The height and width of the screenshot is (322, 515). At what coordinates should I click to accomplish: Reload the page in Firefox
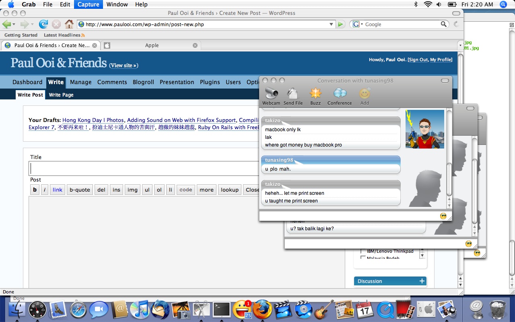point(43,24)
